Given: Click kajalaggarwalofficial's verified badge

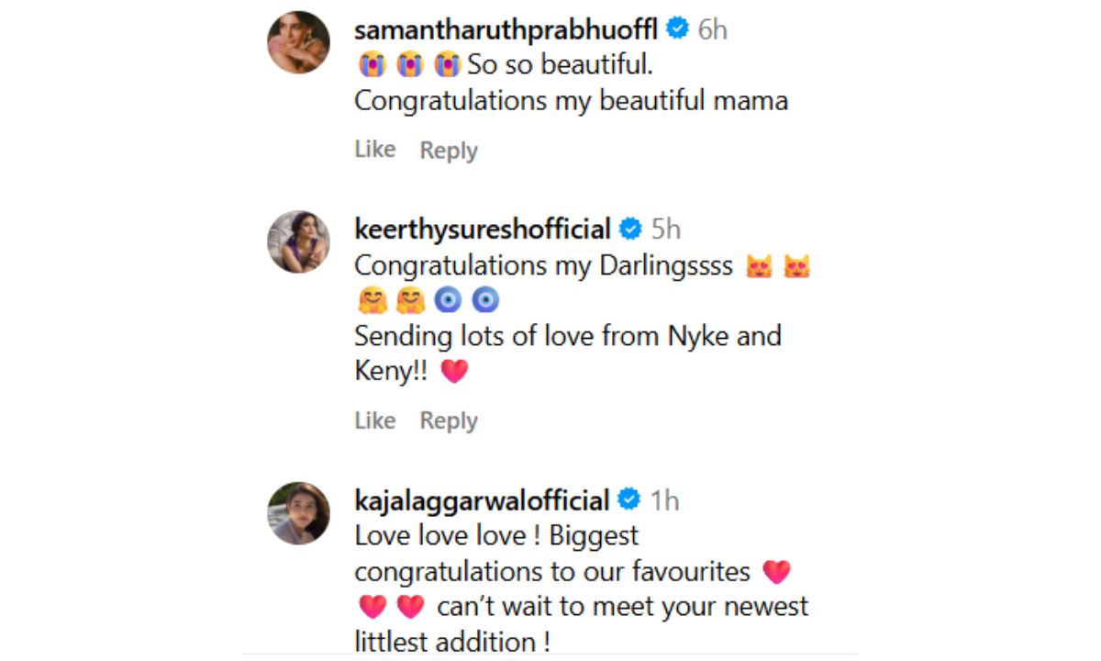Looking at the screenshot, I should coord(629,500).
